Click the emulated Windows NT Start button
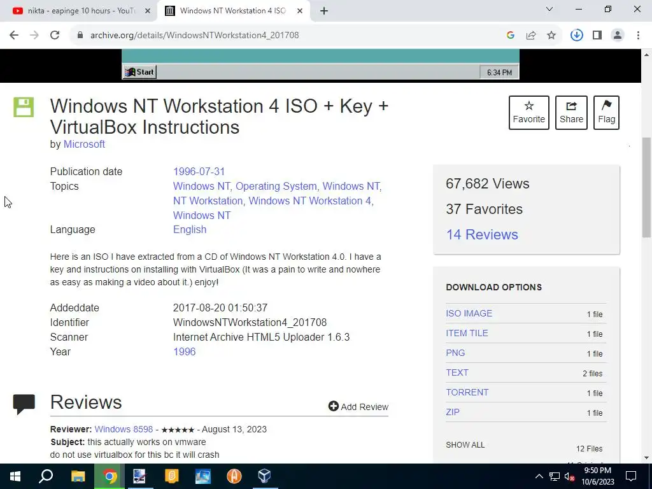Viewport: 652px width, 489px height. tap(139, 72)
